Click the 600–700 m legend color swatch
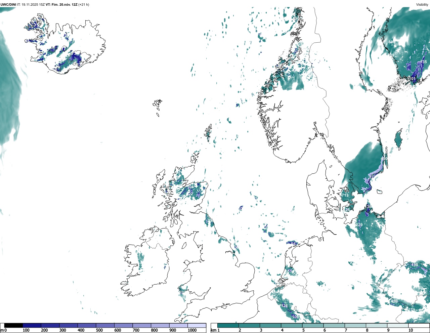430x333 pixels. pos(124,325)
